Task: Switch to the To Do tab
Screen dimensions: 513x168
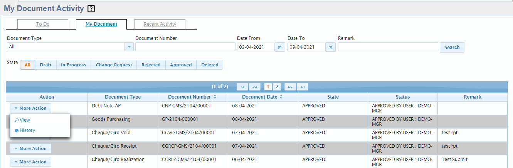Action: click(43, 24)
